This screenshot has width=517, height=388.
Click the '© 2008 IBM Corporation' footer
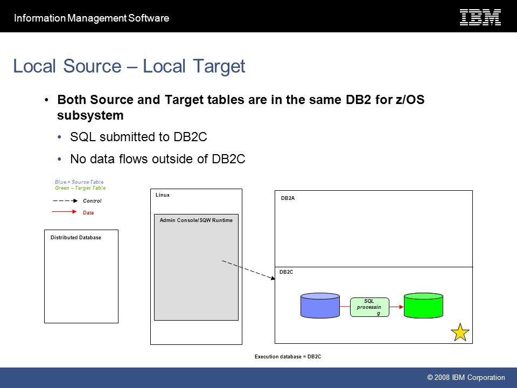[466, 377]
